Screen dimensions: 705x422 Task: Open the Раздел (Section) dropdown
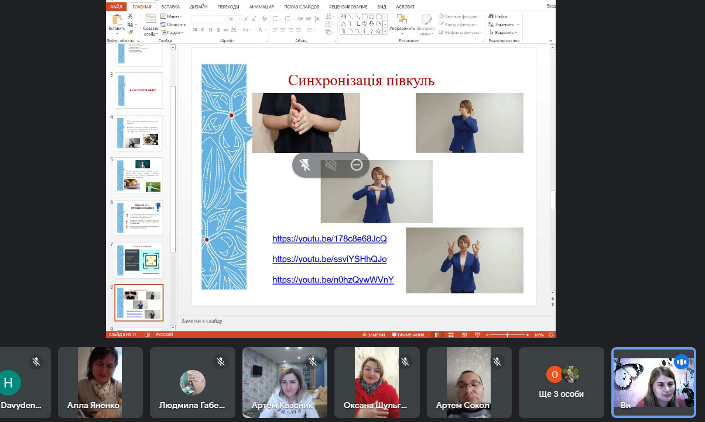click(x=172, y=33)
